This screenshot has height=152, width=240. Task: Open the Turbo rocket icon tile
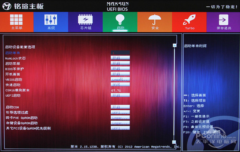coord(189,22)
